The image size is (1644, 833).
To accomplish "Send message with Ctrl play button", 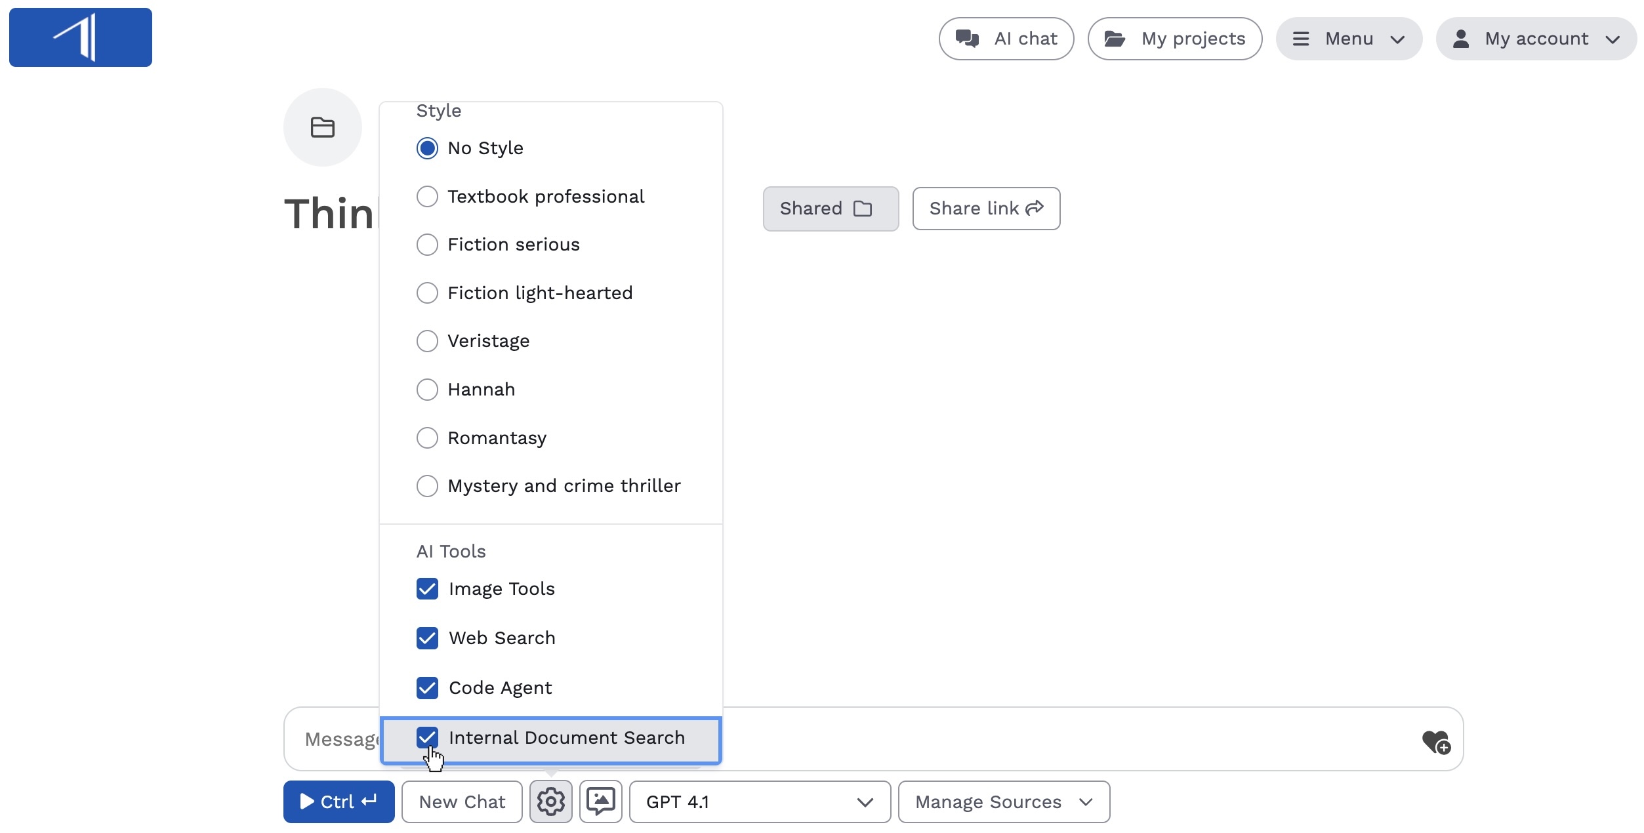I will (339, 802).
